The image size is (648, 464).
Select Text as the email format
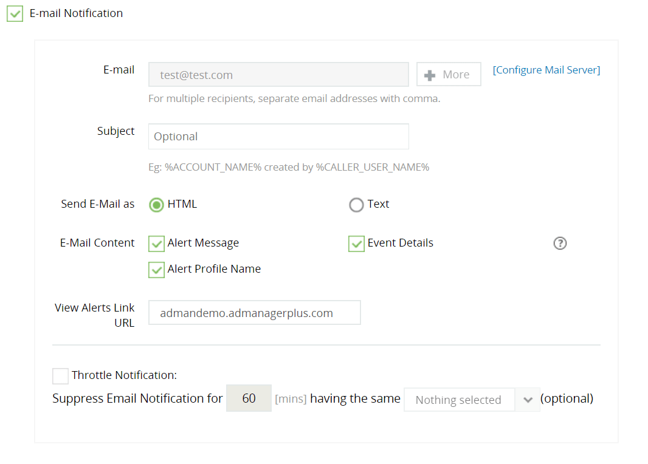pyautogui.click(x=356, y=205)
